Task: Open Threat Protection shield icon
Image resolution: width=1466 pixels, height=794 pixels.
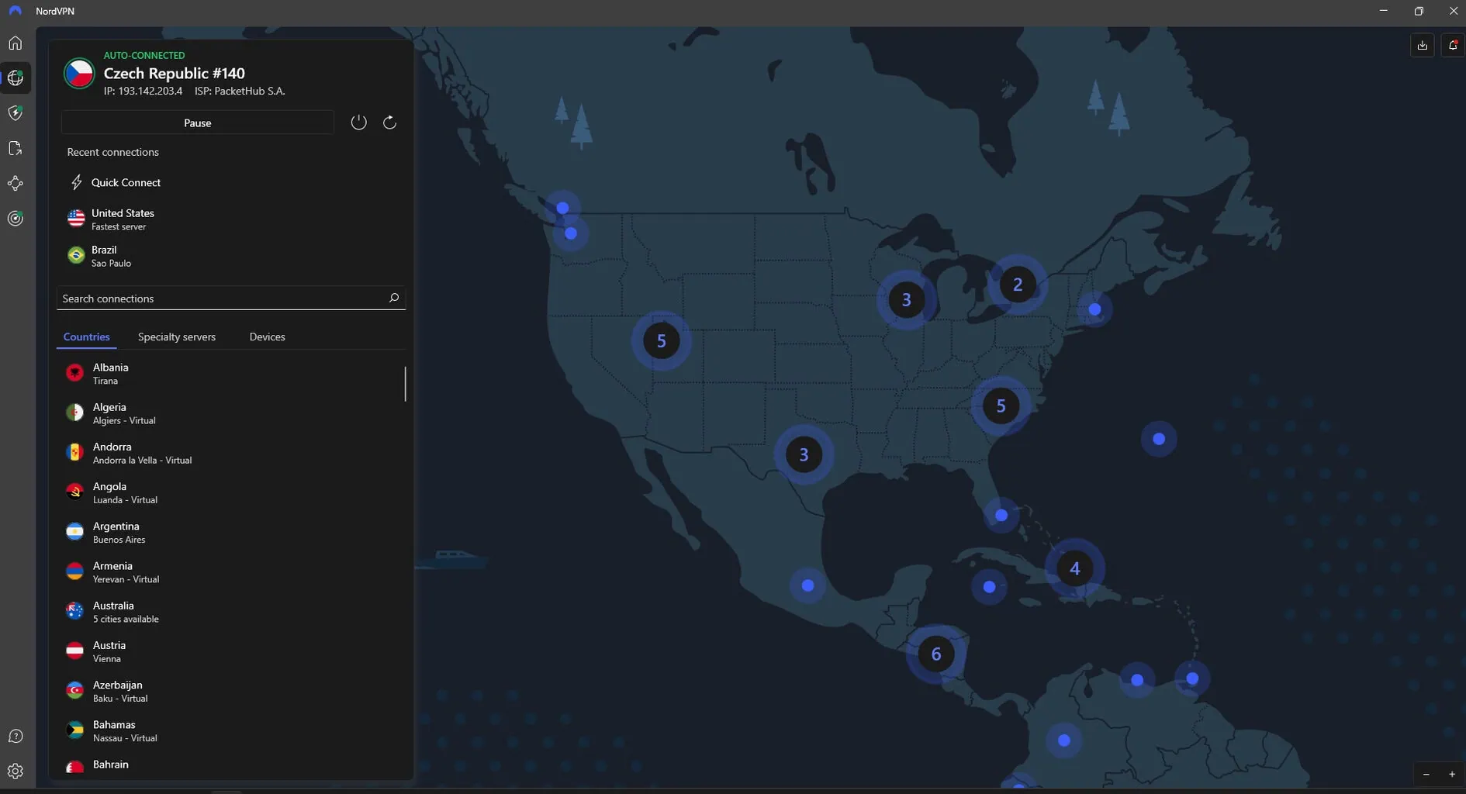Action: click(16, 113)
